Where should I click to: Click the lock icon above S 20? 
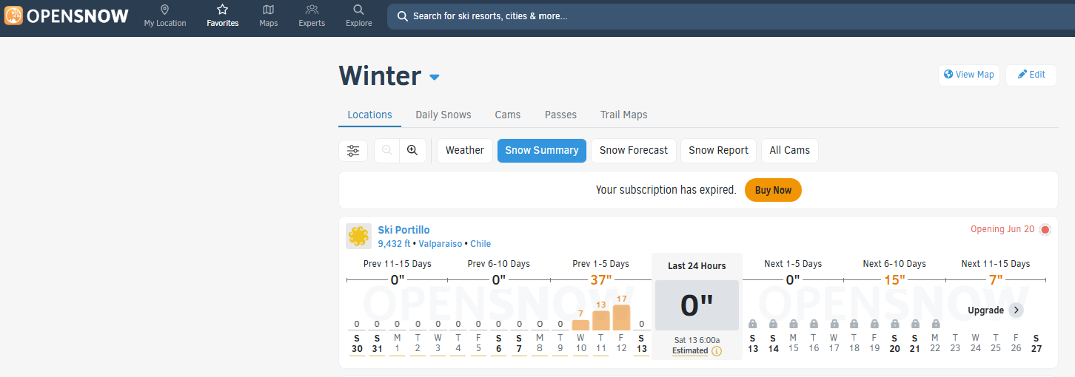coord(895,324)
